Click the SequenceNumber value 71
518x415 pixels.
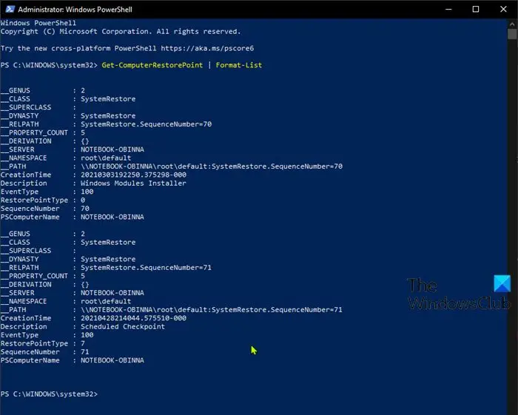tap(85, 352)
